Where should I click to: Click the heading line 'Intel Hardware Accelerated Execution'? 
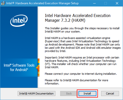(78, 15)
